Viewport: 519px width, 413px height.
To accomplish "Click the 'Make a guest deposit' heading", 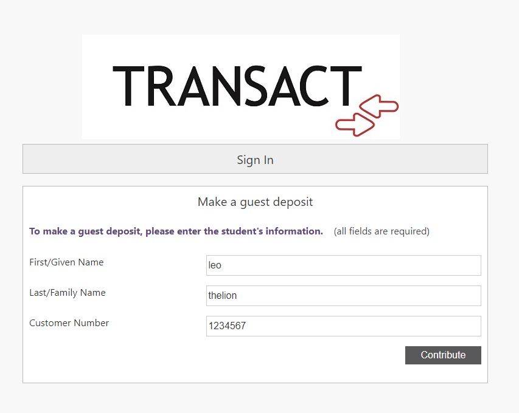I will point(255,202).
